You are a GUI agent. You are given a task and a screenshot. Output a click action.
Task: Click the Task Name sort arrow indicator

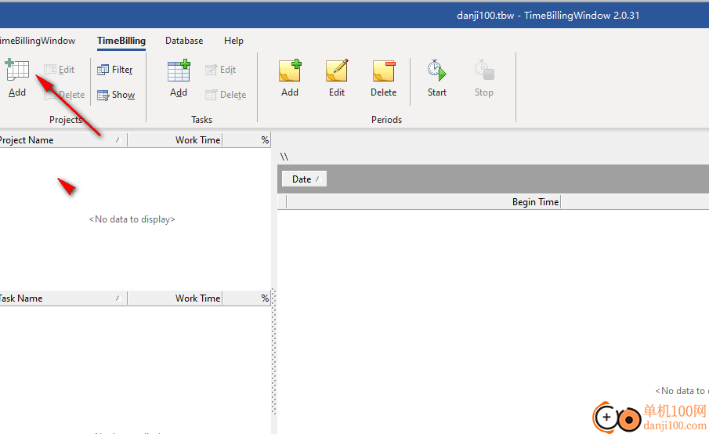118,298
